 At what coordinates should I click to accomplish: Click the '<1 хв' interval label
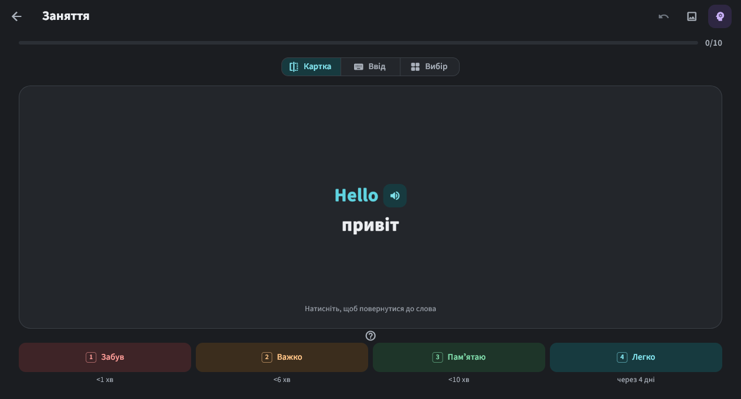[105, 380]
